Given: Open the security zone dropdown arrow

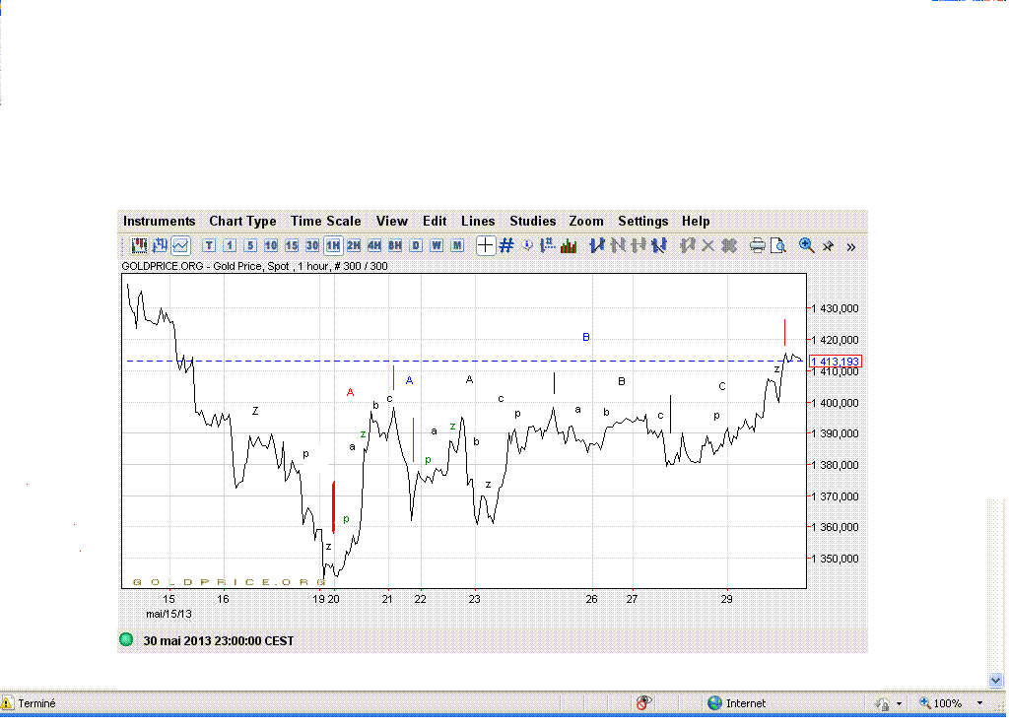Looking at the screenshot, I should click(899, 703).
